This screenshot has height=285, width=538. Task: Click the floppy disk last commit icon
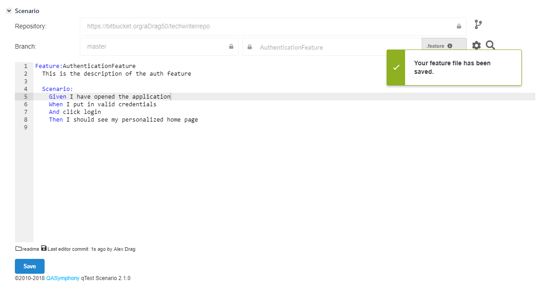[44, 249]
